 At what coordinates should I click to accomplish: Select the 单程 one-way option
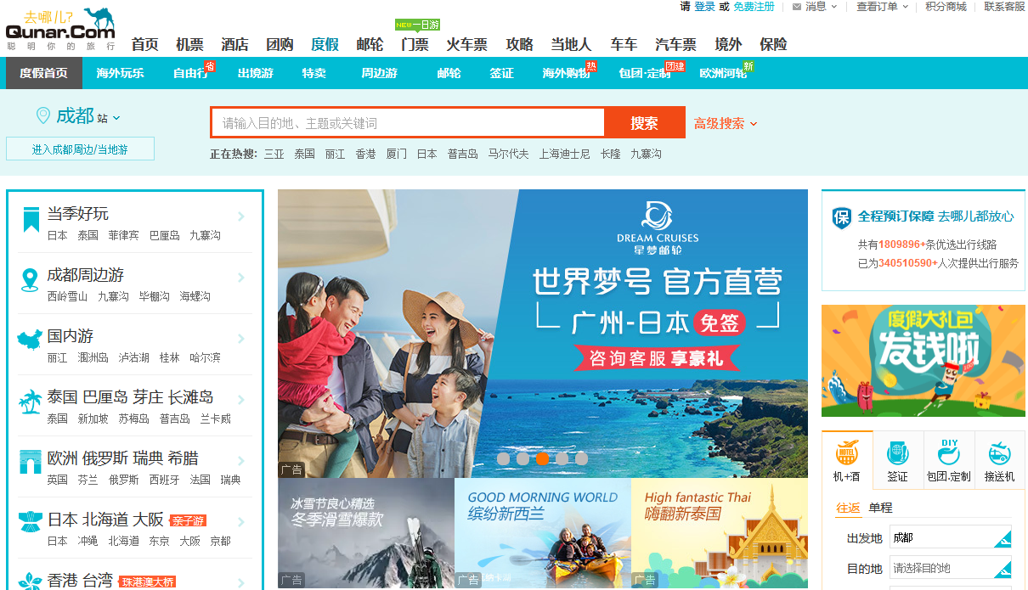coord(880,508)
